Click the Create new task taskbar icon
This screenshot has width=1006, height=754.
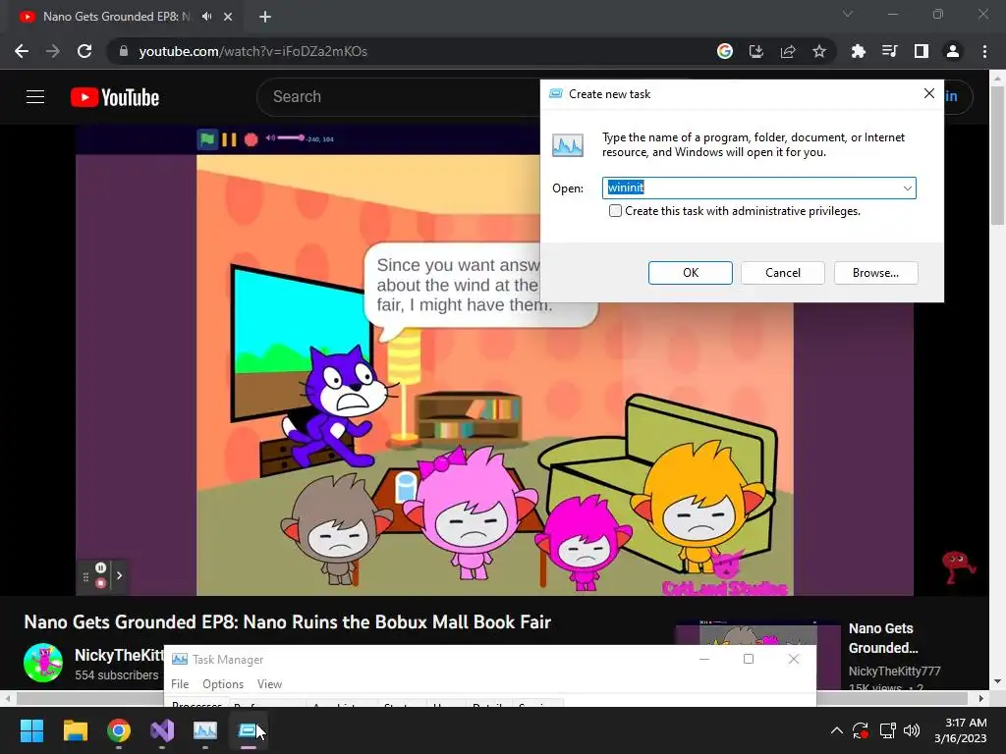click(249, 730)
